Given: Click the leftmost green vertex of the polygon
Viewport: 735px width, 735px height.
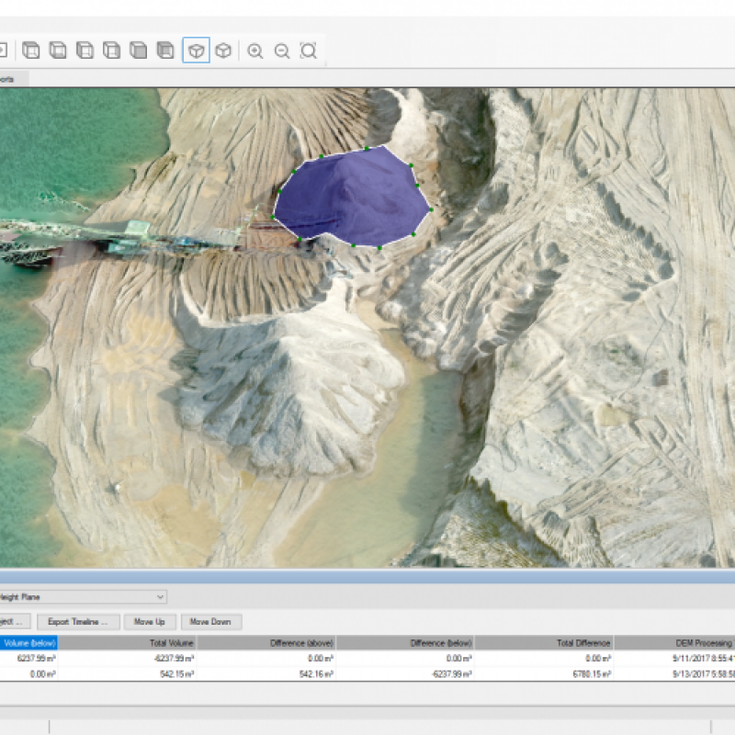Looking at the screenshot, I should click(x=273, y=217).
